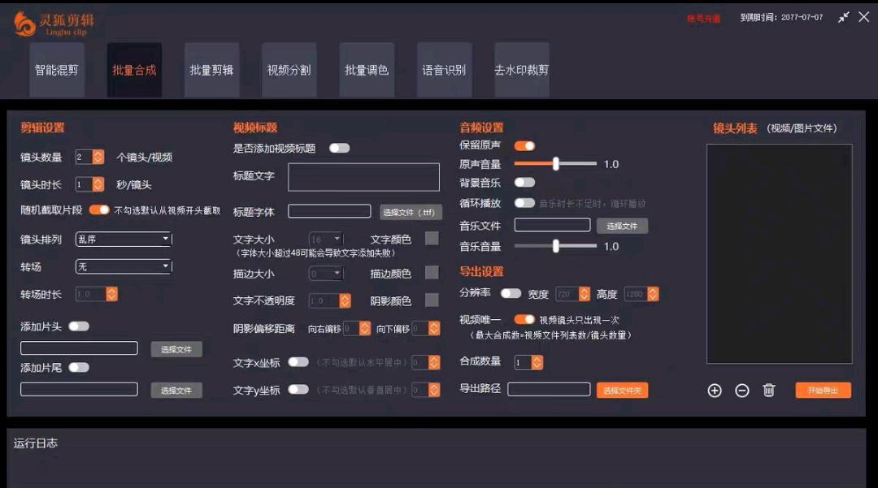The image size is (878, 488).
Task: Switch to the 智能混剪 tab
Action: pos(57,70)
